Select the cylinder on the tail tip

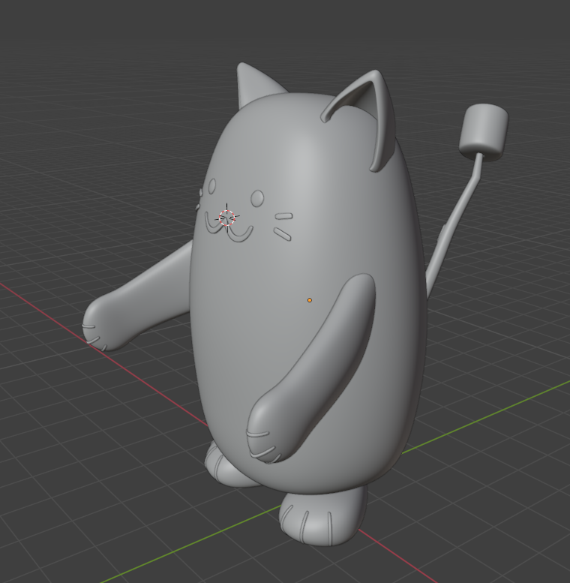click(484, 132)
